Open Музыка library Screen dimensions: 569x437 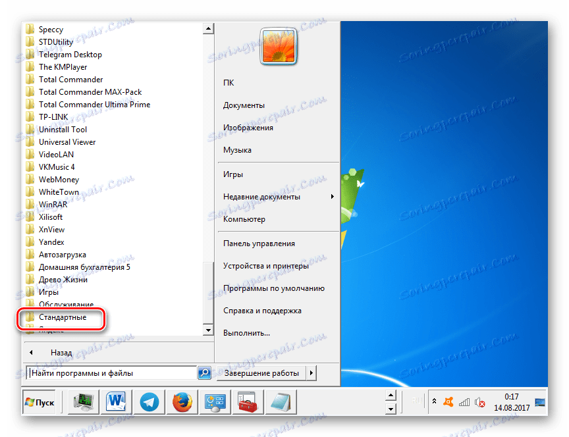237,150
